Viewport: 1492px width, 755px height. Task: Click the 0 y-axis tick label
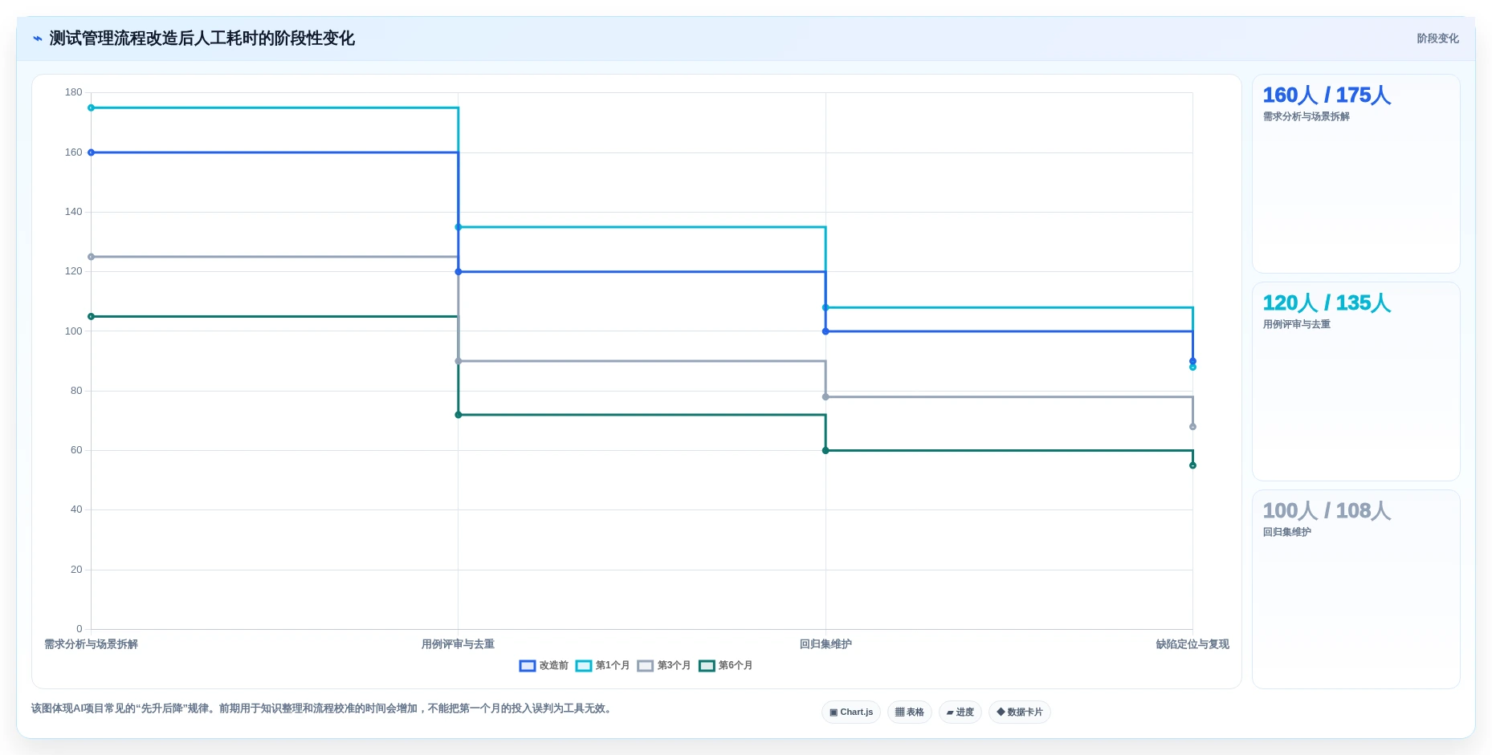coord(79,629)
